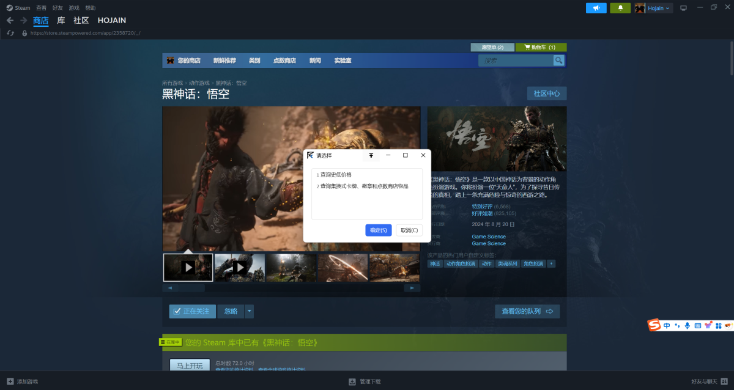Image resolution: width=734 pixels, height=390 pixels.
Task: Open the 查看 menu
Action: pyautogui.click(x=41, y=8)
